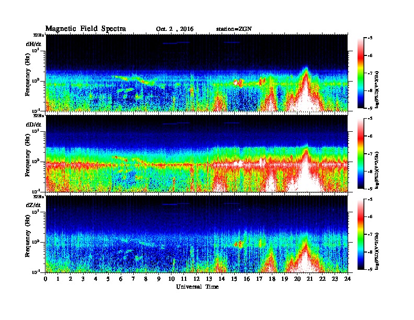
Task: Click the "Universal Time" axis label
Action: point(197,287)
